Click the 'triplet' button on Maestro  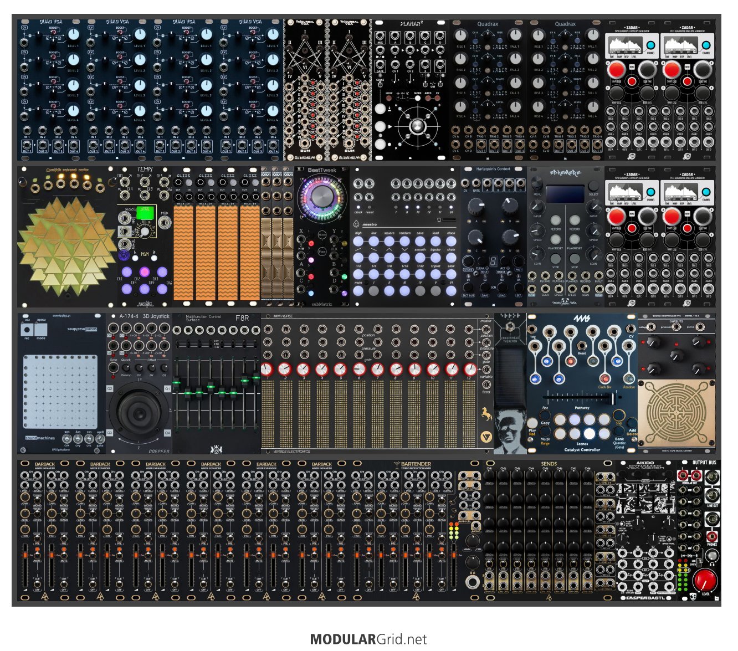436,274
